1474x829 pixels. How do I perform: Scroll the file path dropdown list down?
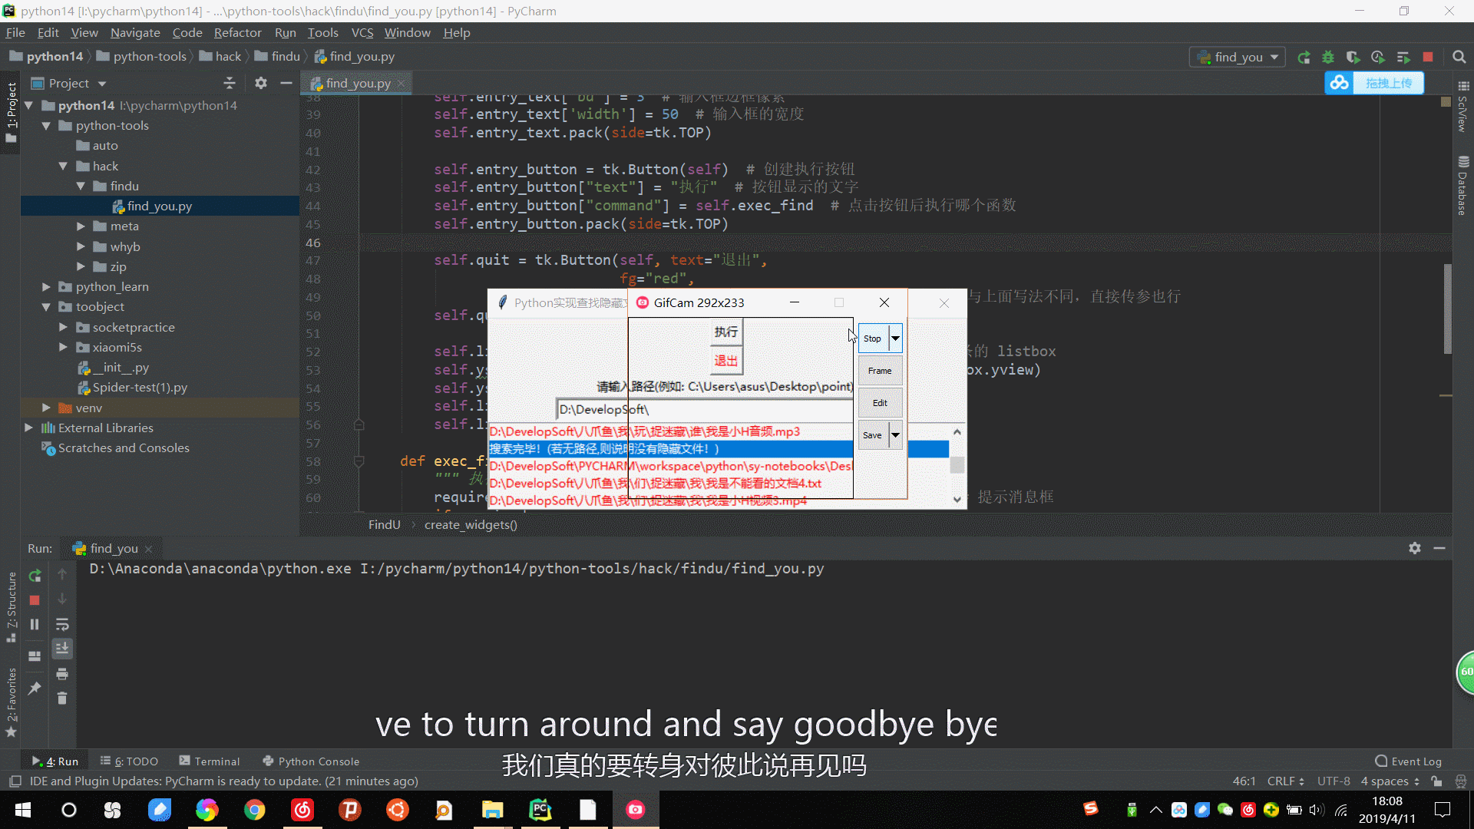[956, 499]
